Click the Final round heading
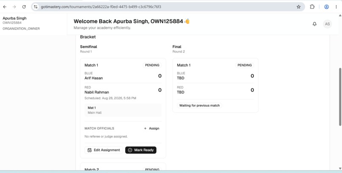342x173 pixels. [177, 47]
